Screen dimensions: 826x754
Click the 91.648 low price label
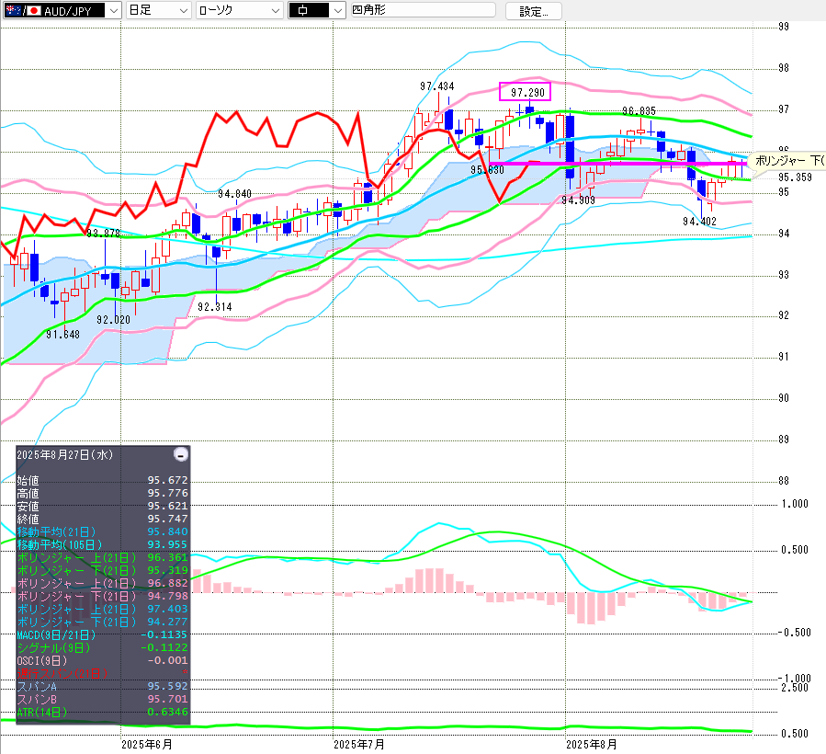(62, 335)
